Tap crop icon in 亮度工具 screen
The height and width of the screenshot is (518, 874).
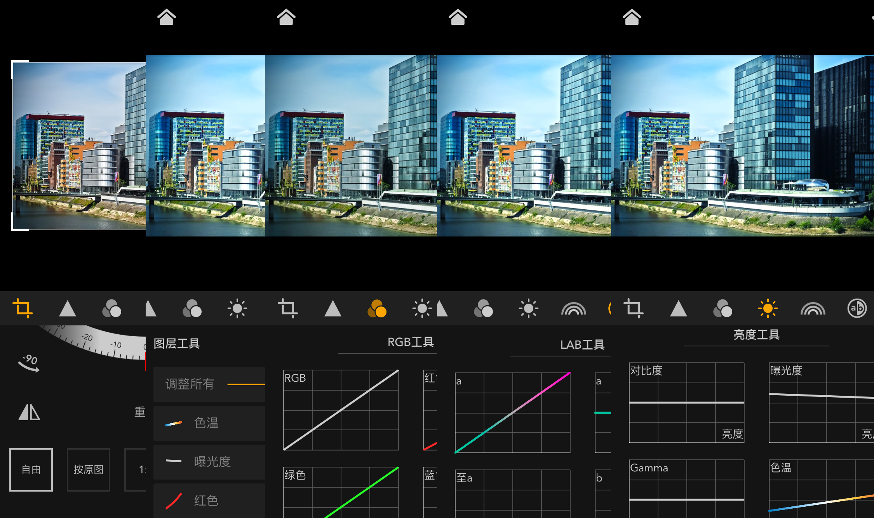click(634, 309)
